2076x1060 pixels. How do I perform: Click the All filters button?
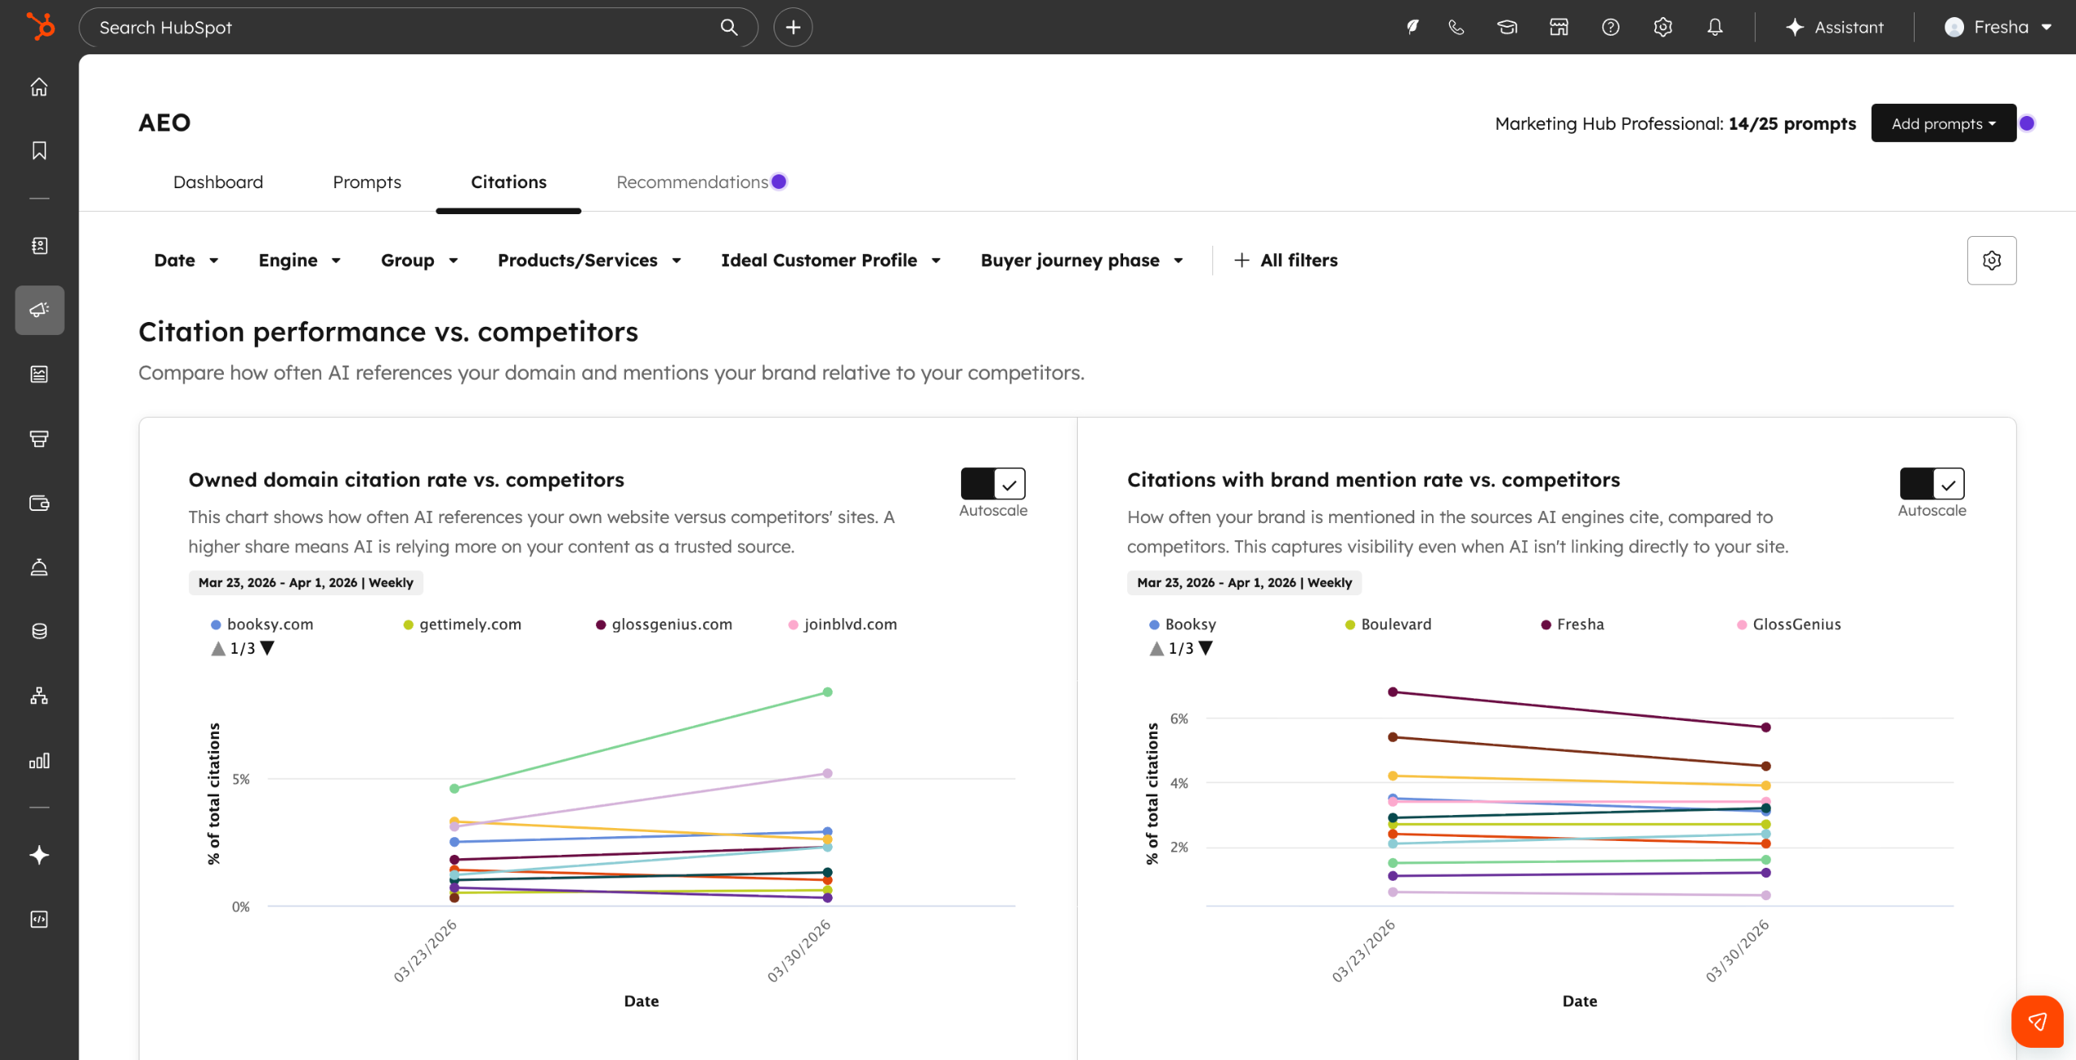point(1286,260)
